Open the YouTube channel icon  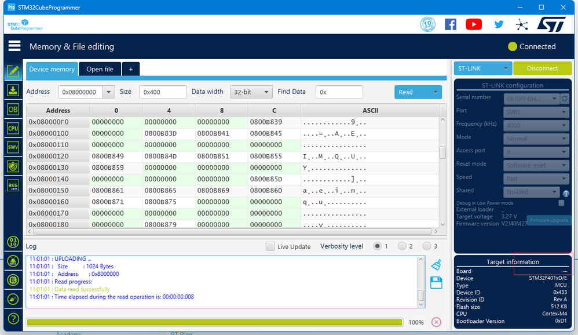(x=474, y=24)
